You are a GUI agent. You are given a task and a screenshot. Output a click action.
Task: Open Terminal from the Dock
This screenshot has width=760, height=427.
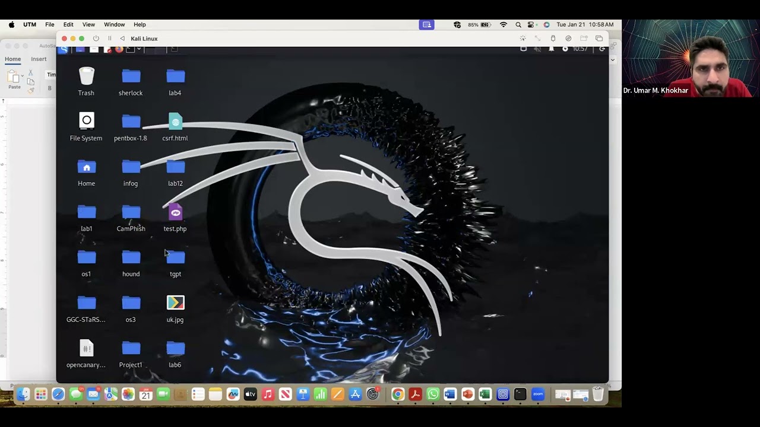click(x=520, y=394)
